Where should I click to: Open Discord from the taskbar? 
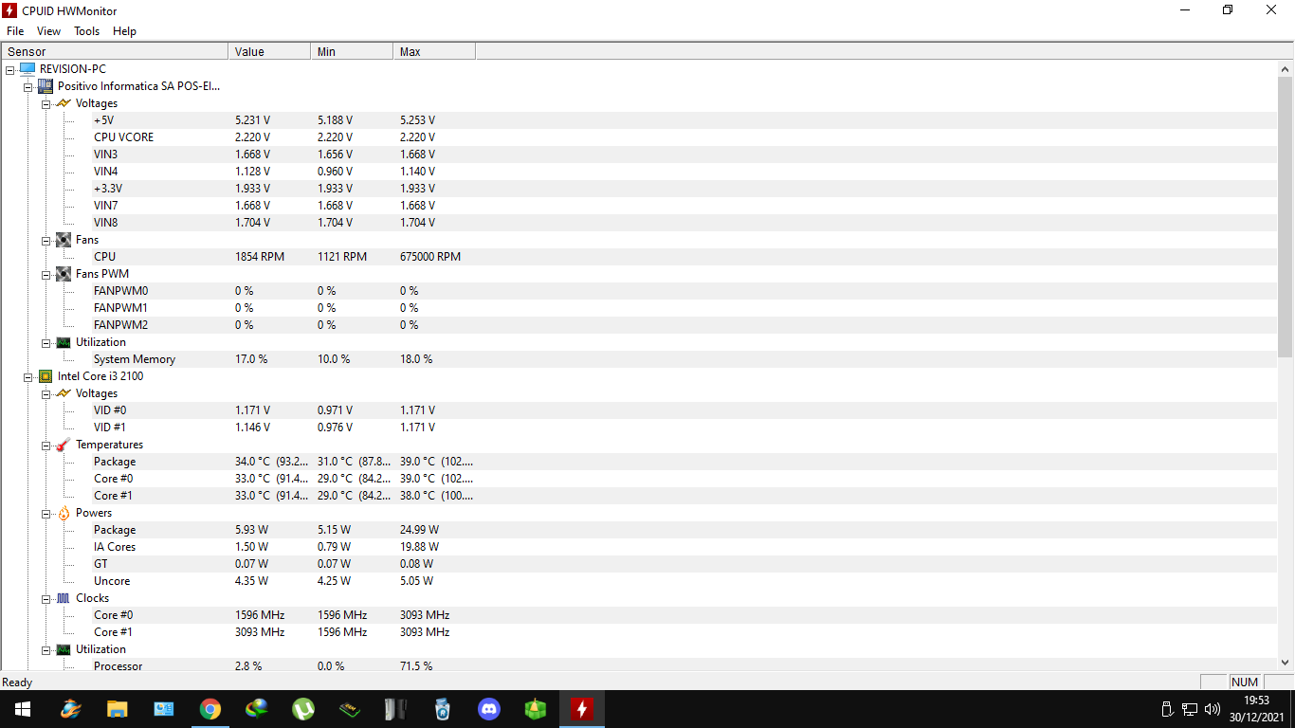489,709
